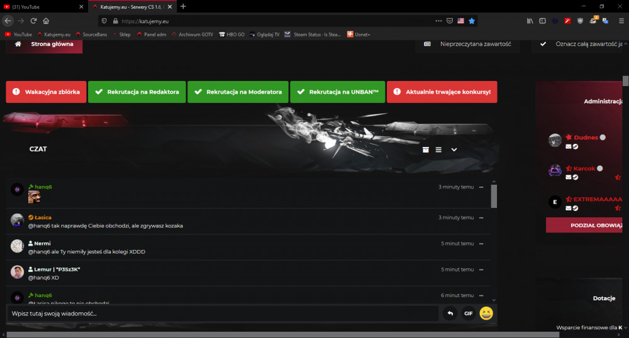
Task: Open Dudnes's profile in Administracja
Action: tap(586, 138)
